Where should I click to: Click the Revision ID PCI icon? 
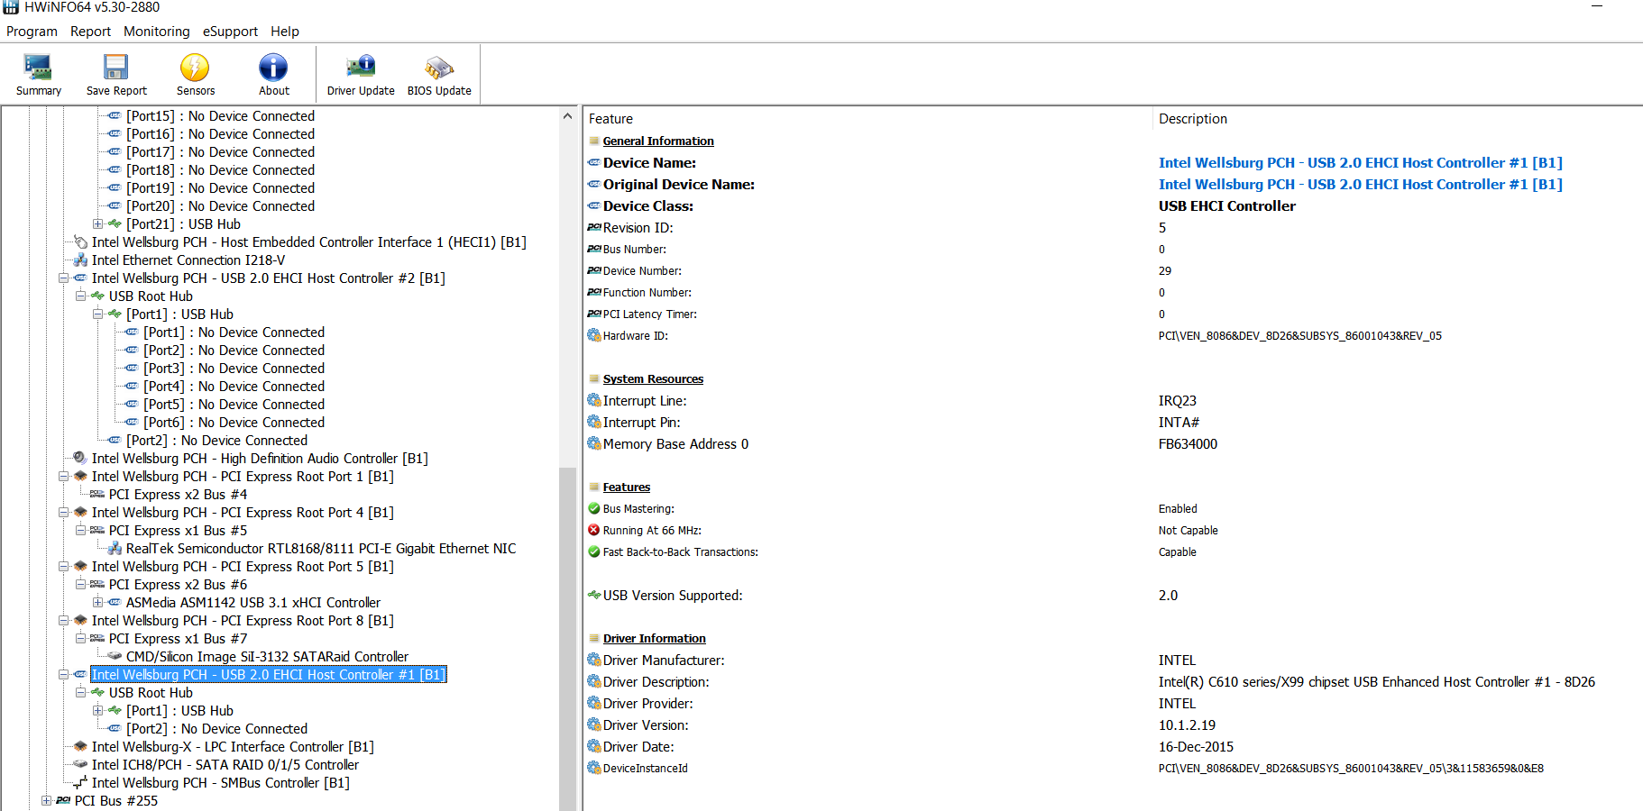(594, 228)
